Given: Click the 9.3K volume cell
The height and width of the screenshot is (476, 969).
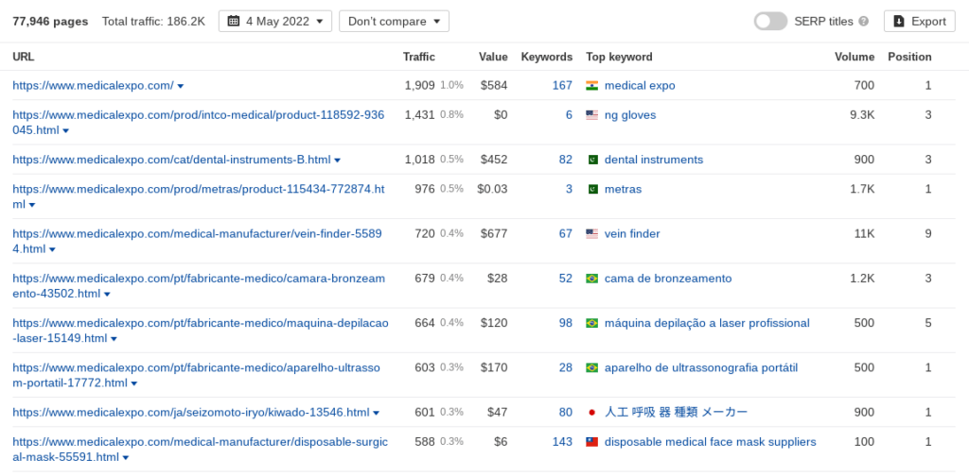Looking at the screenshot, I should pyautogui.click(x=861, y=115).
